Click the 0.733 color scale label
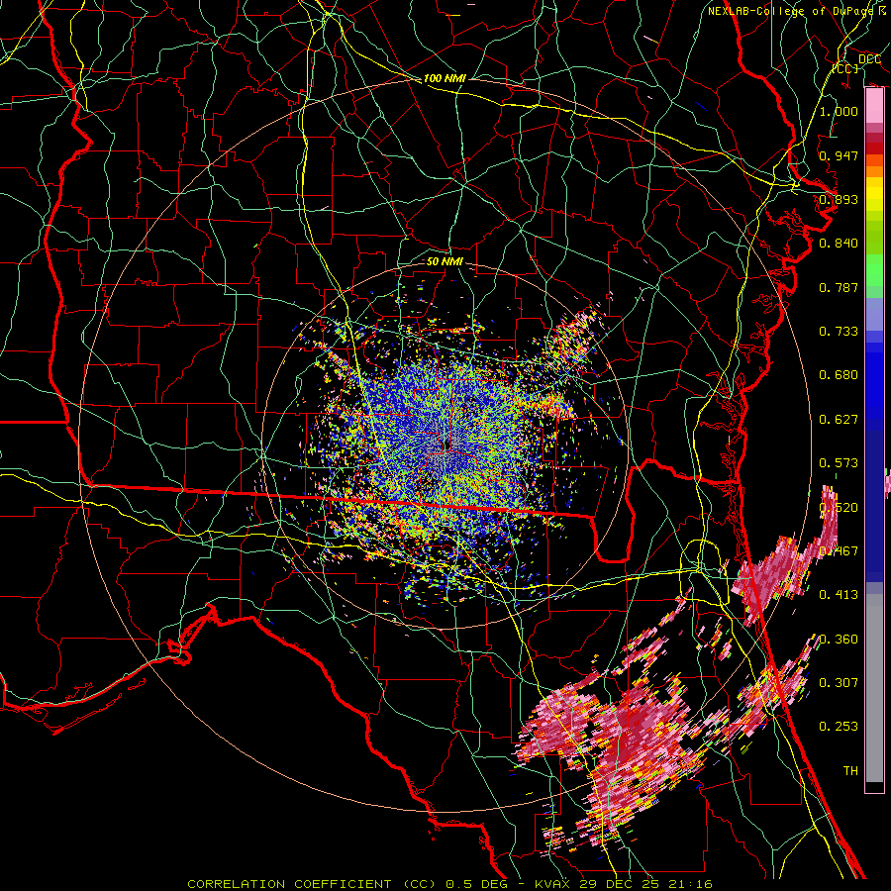Screen dimensions: 891x891 pos(839,332)
